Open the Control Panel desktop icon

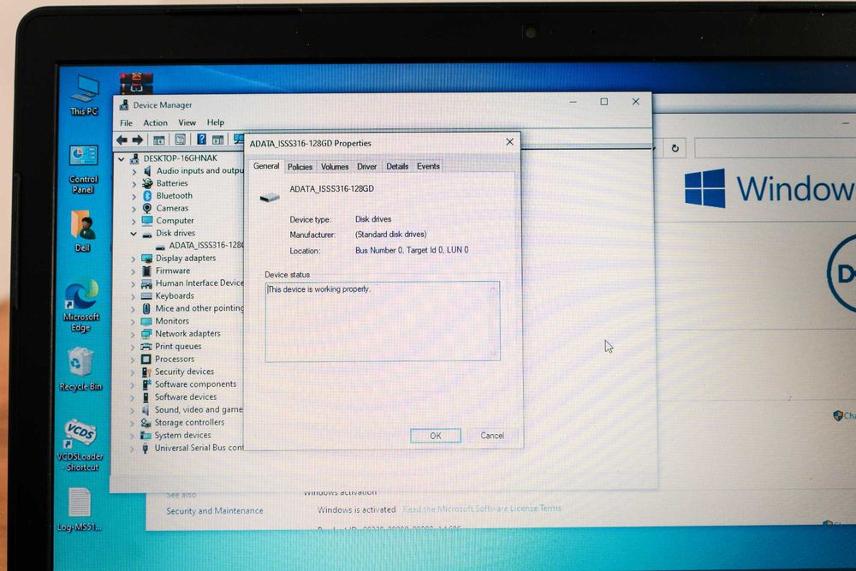pos(83,170)
